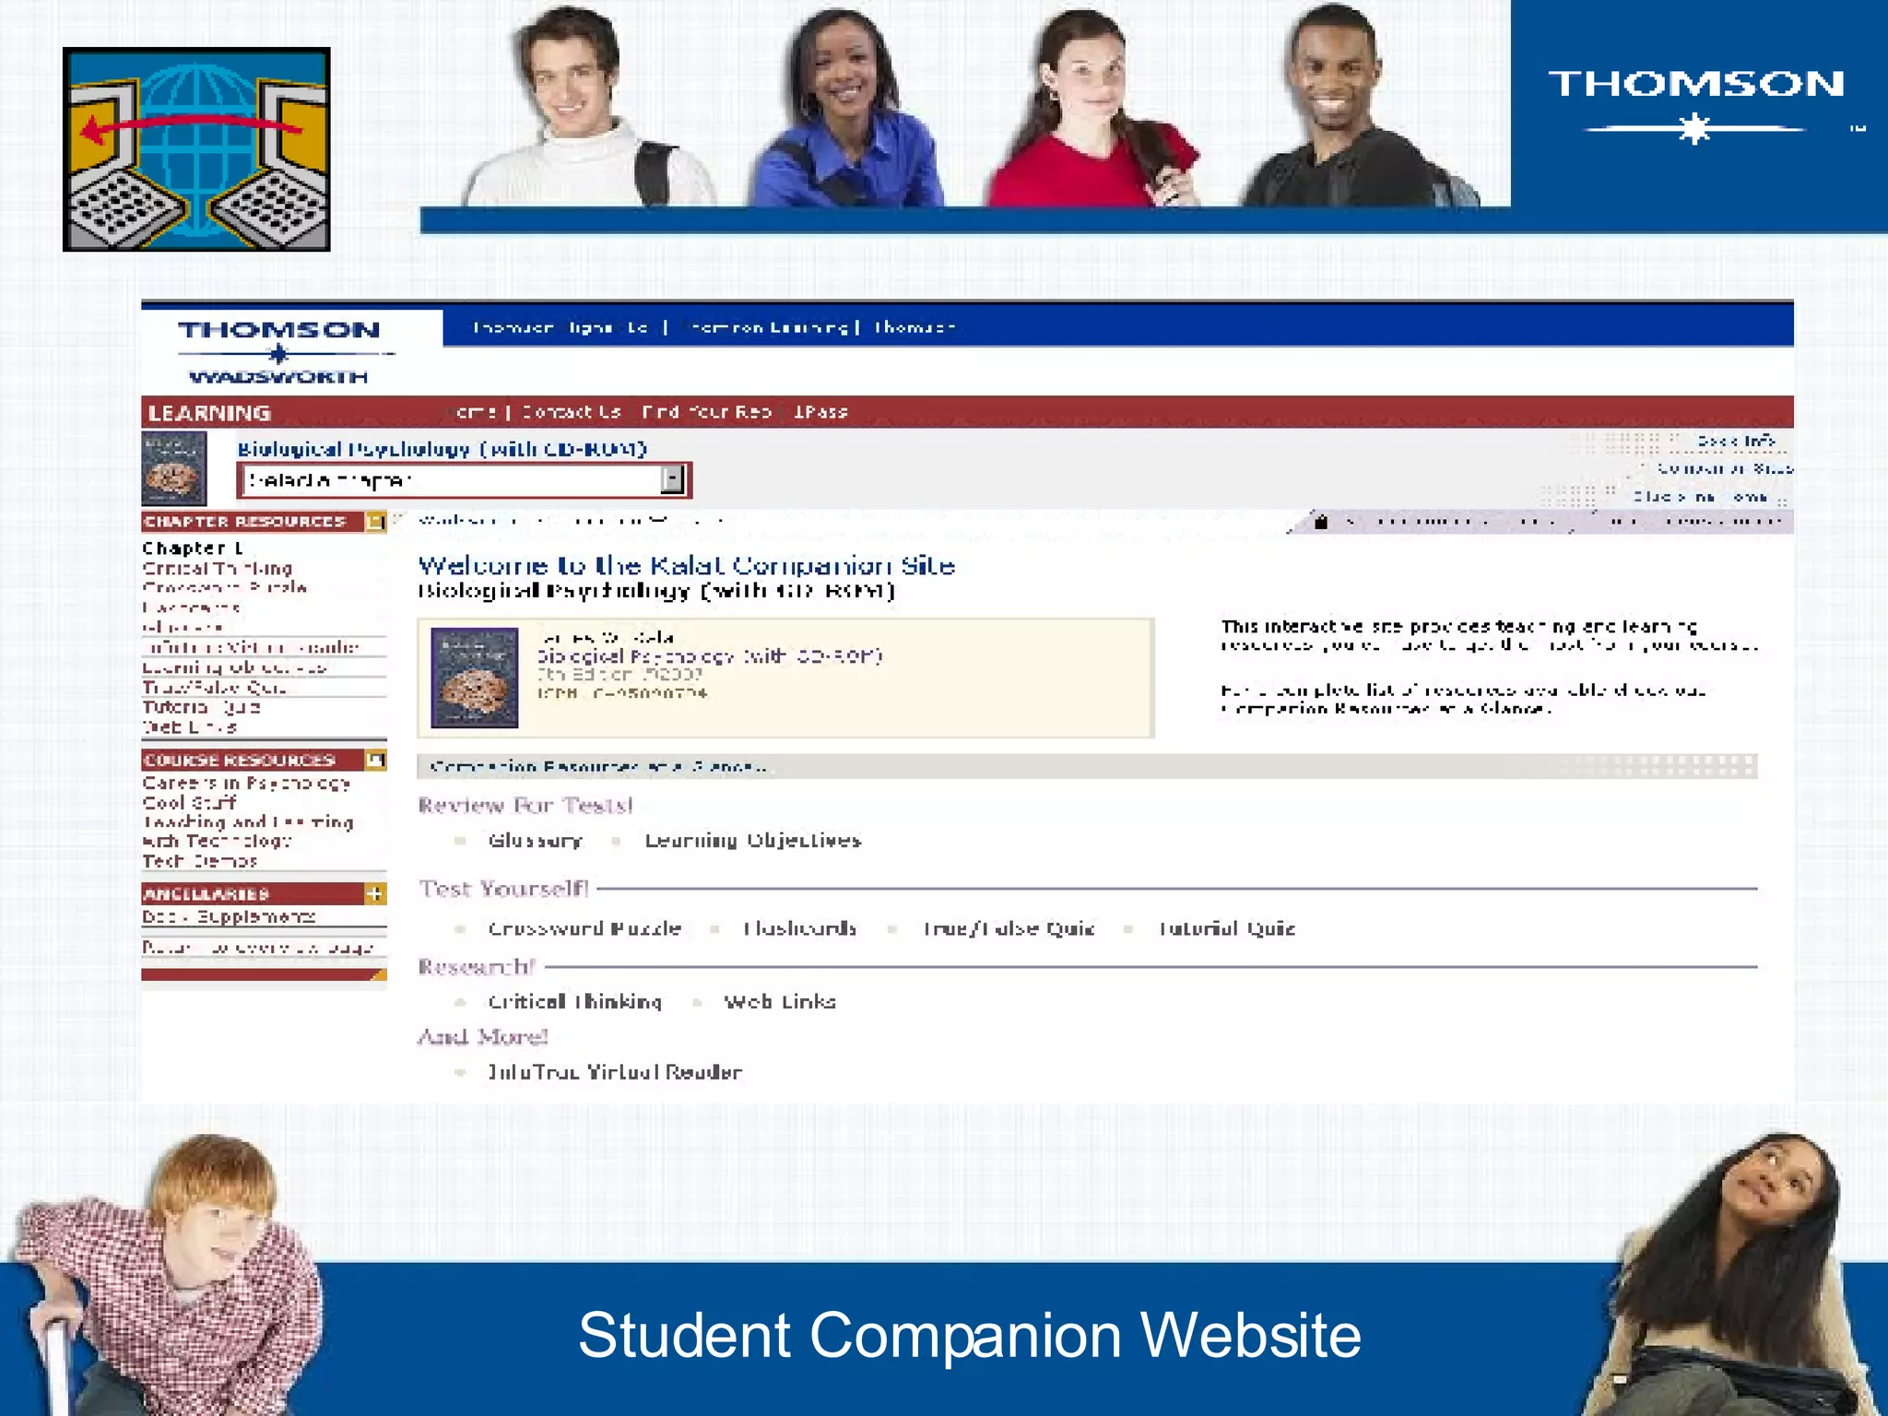Screen dimensions: 1888x1416
Task: Open the Tutorial Quiz link in main content
Action: coord(1226,928)
